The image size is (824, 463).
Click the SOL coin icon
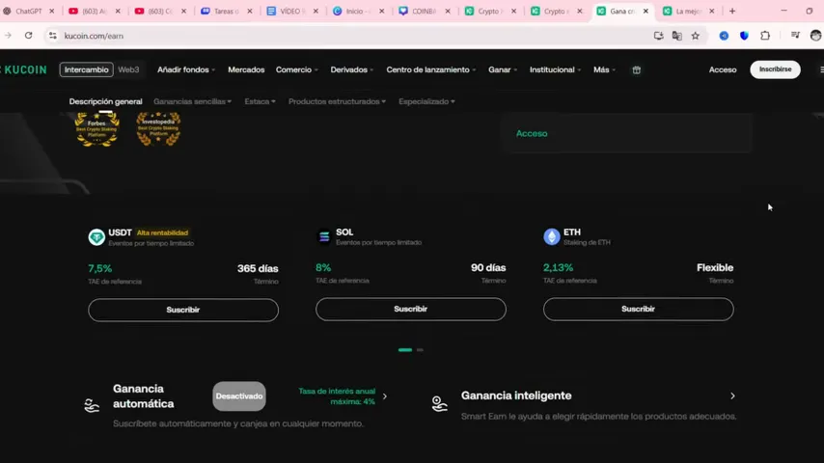(x=324, y=236)
